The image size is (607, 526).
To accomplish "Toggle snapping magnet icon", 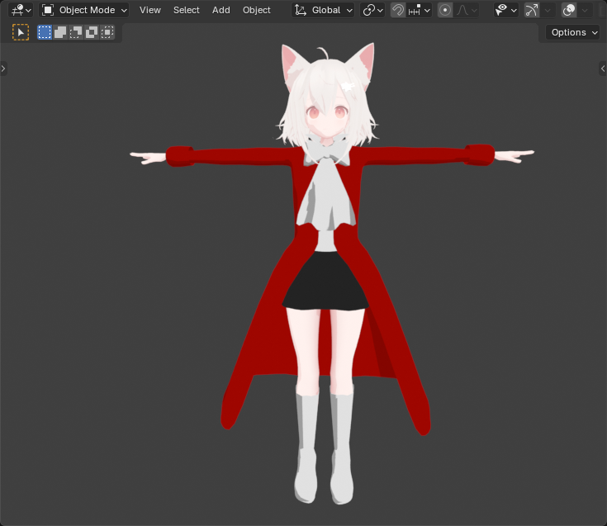I will [397, 10].
